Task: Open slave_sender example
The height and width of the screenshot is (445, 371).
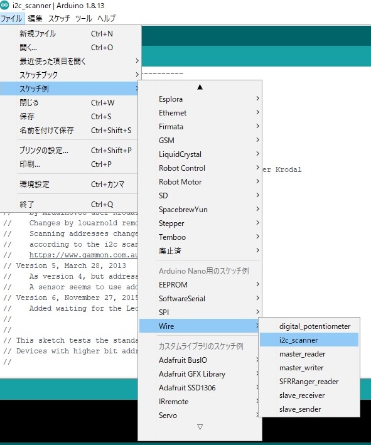Action: 309,409
